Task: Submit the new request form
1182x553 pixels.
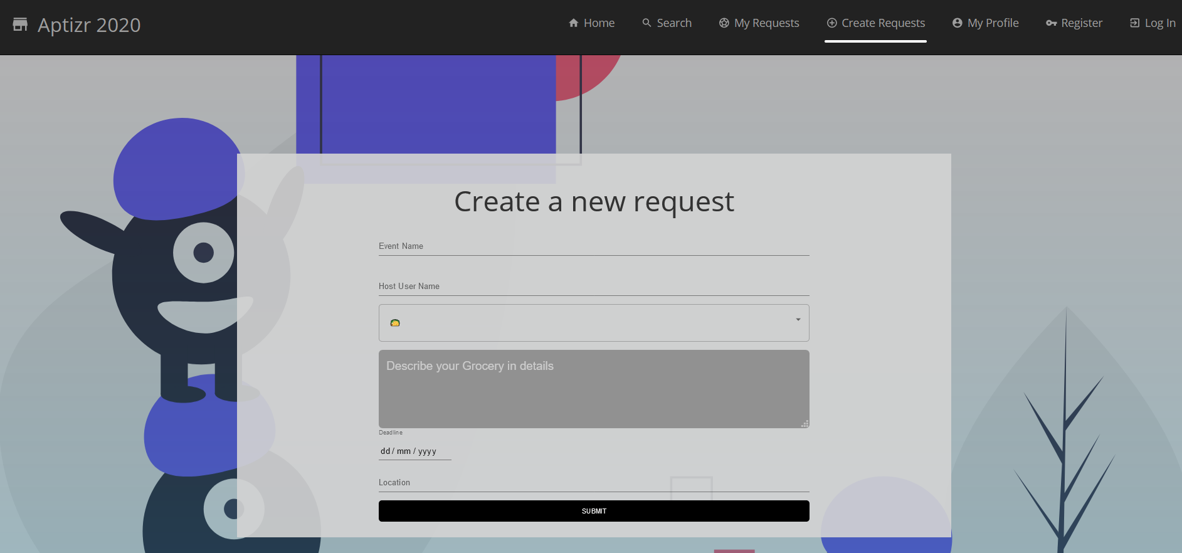Action: pyautogui.click(x=594, y=511)
